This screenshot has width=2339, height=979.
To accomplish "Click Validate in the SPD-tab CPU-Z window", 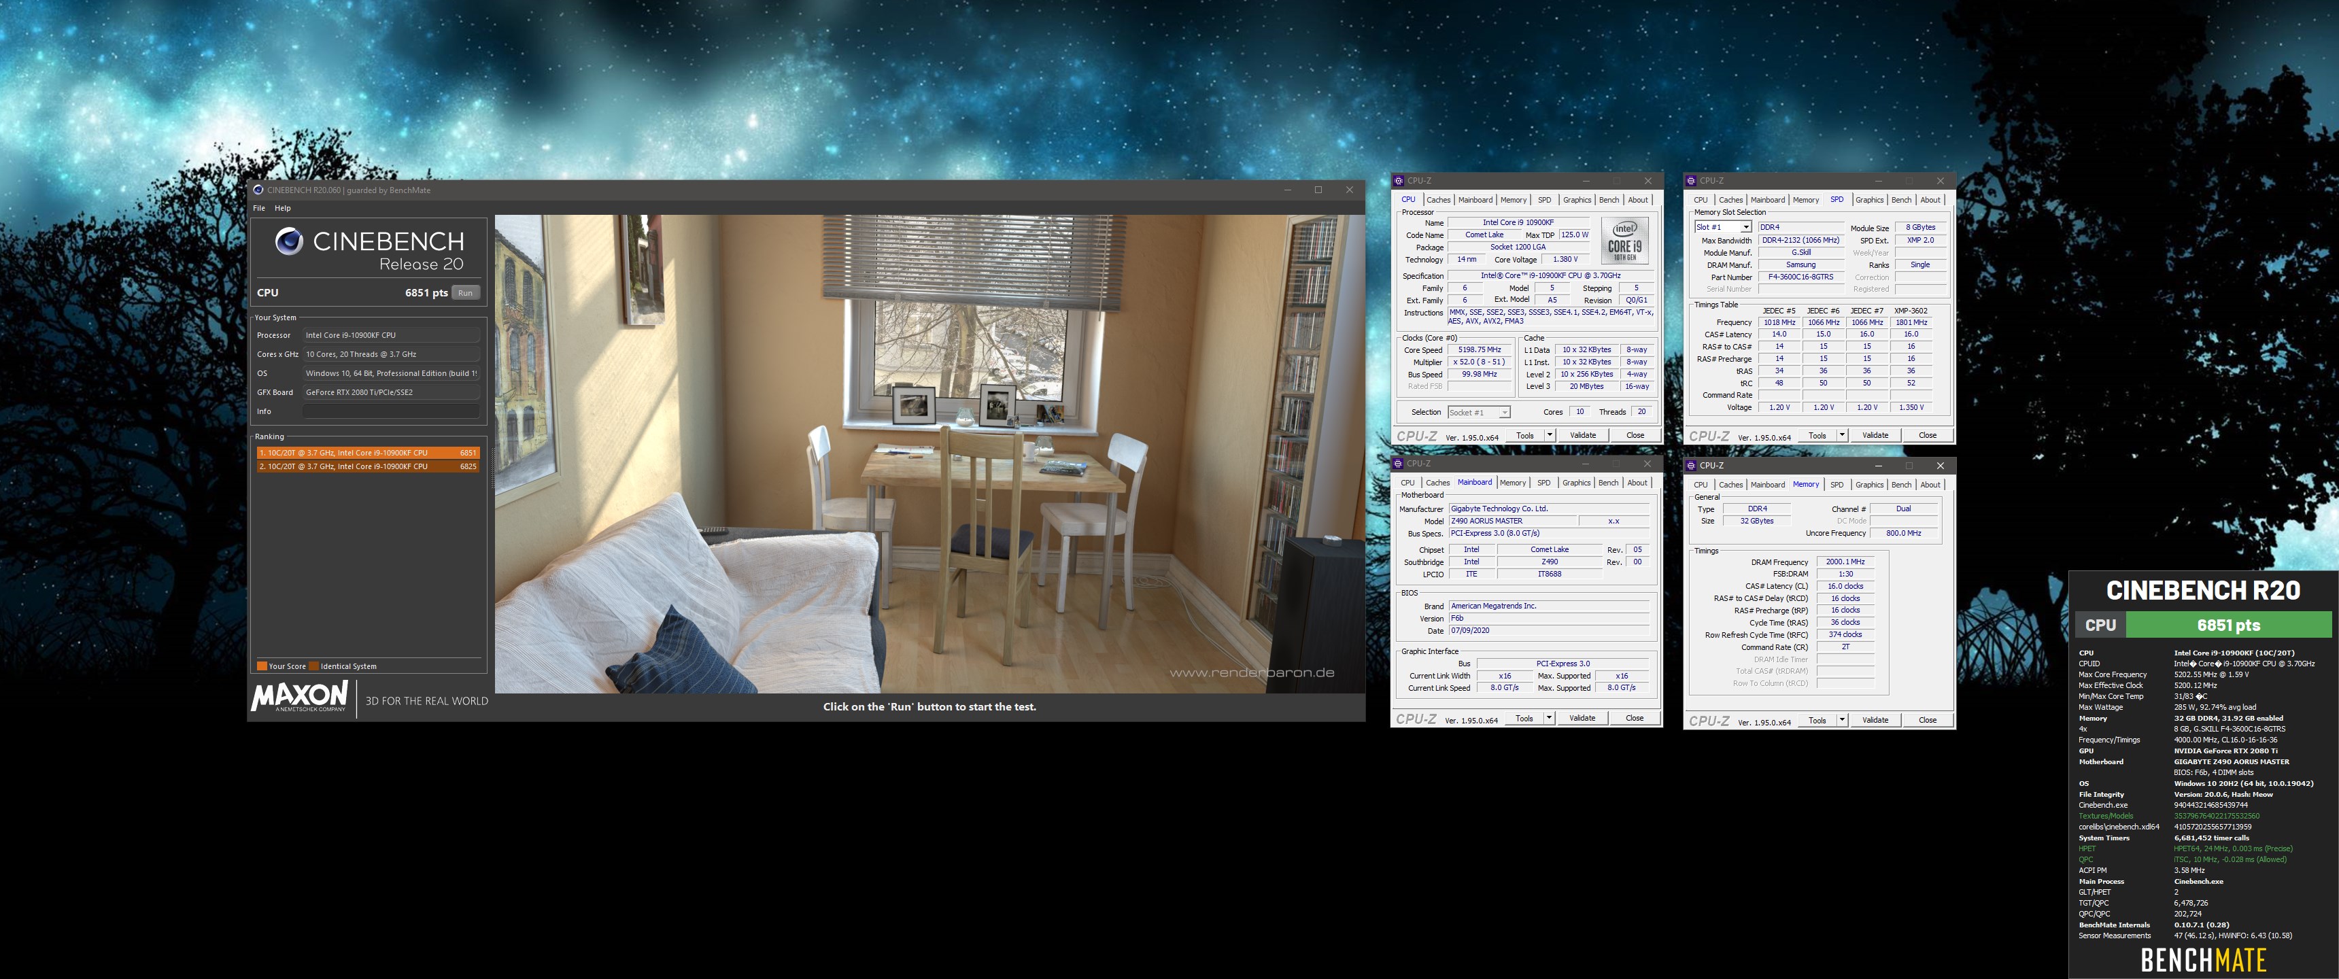I will pos(1875,436).
